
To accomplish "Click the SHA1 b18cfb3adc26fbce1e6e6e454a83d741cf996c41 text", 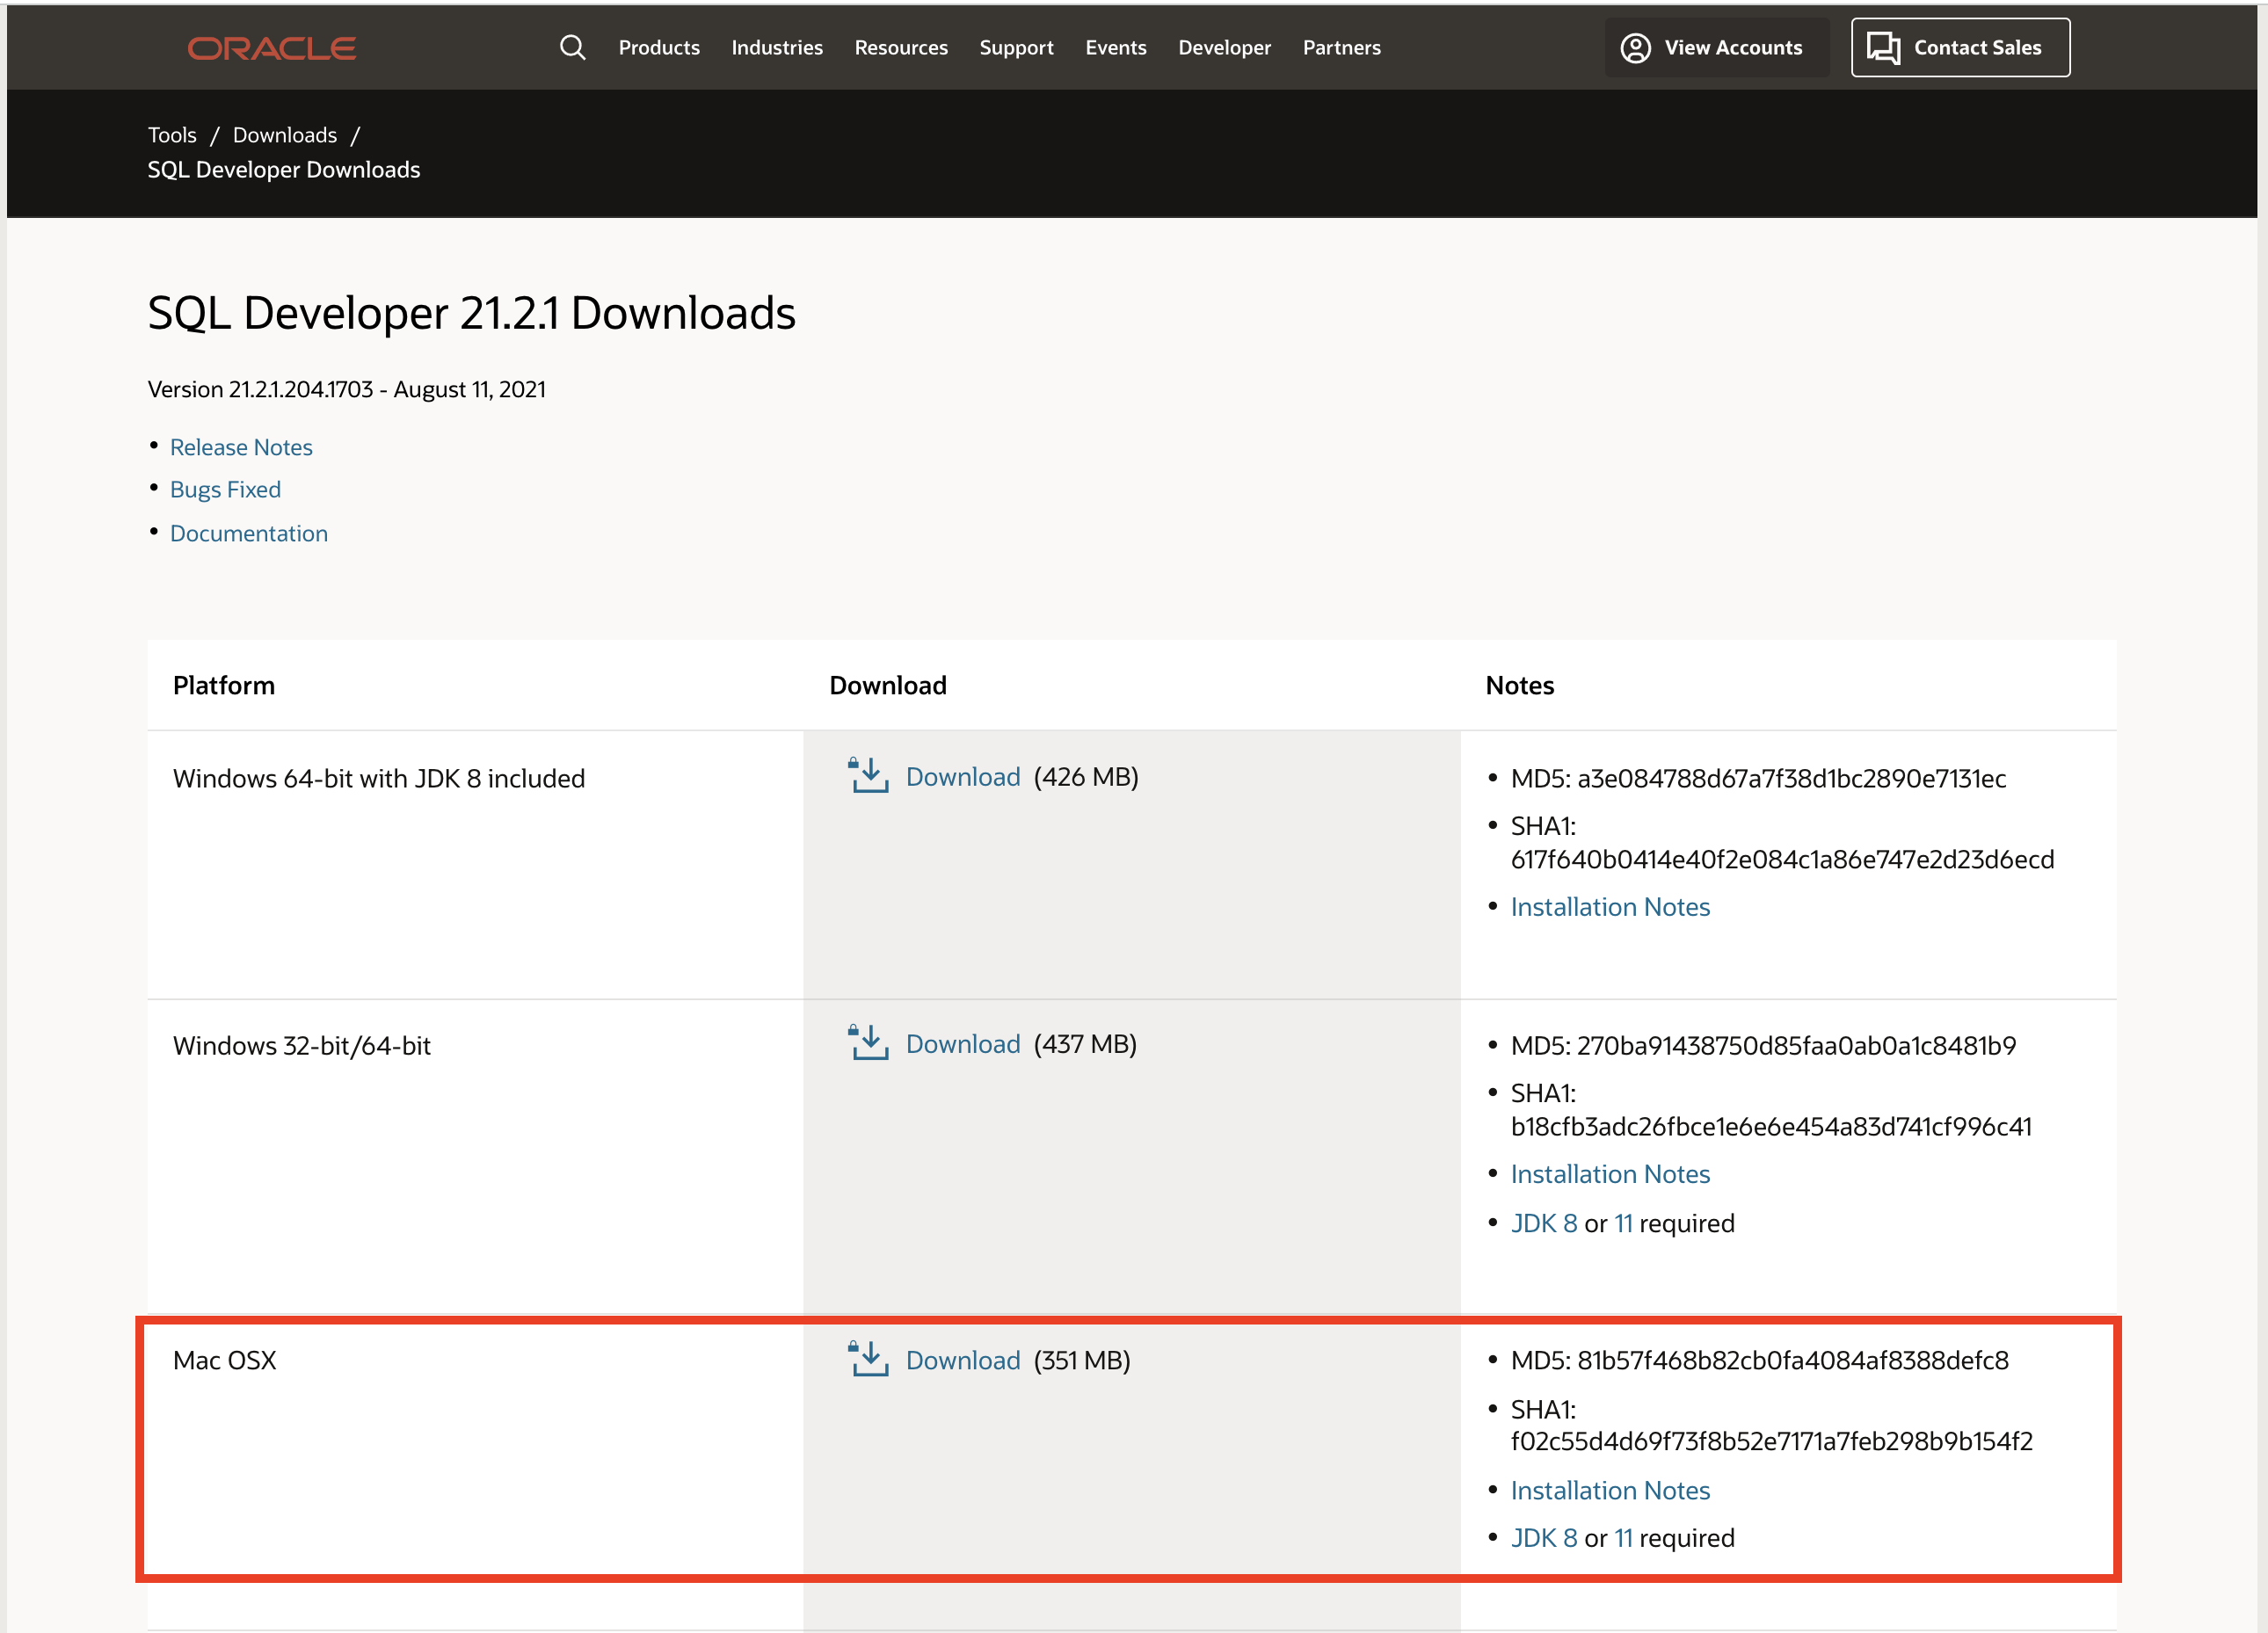I will (x=1771, y=1110).
